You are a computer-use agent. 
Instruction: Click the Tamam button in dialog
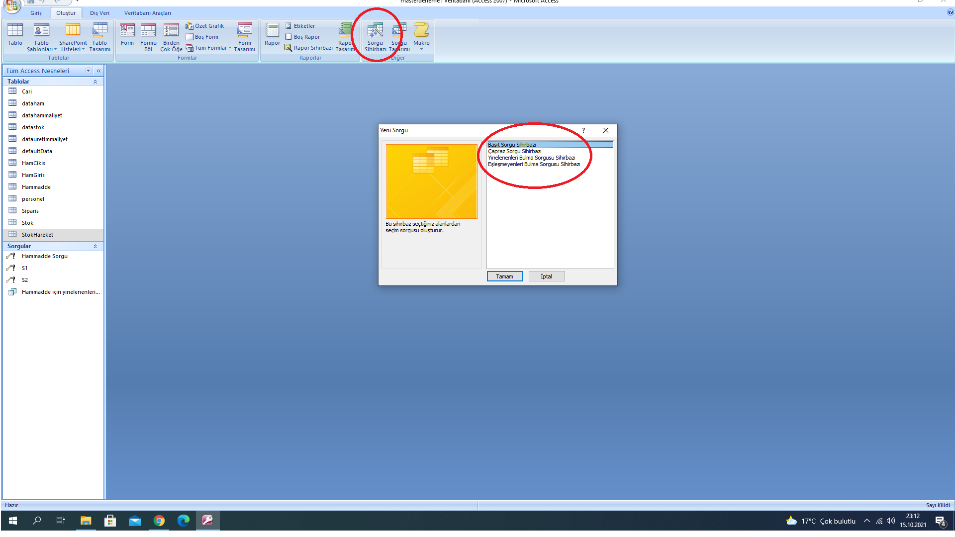click(x=504, y=276)
